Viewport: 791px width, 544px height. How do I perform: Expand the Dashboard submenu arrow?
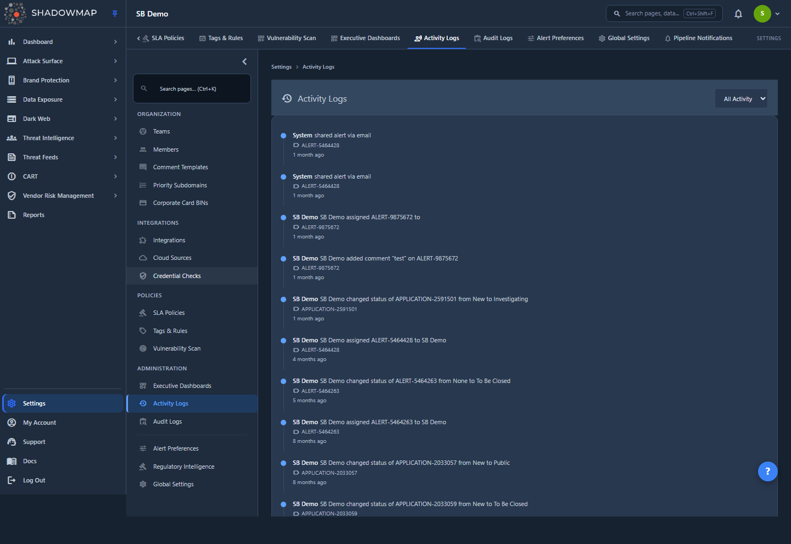(115, 42)
